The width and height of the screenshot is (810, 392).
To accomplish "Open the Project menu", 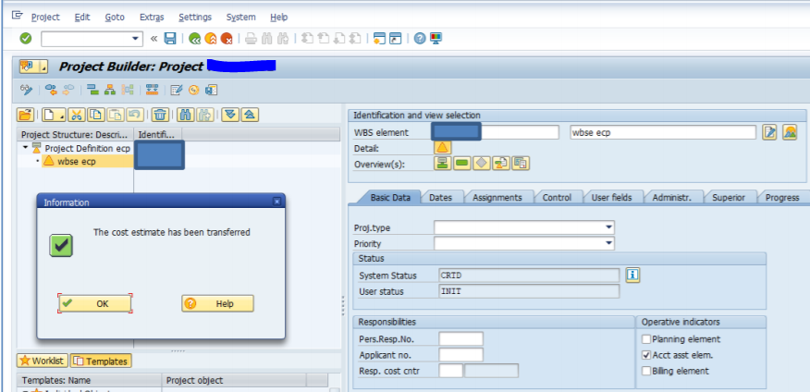I will [x=45, y=17].
